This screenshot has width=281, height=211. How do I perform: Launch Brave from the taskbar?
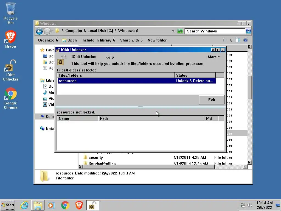[x=79, y=205]
